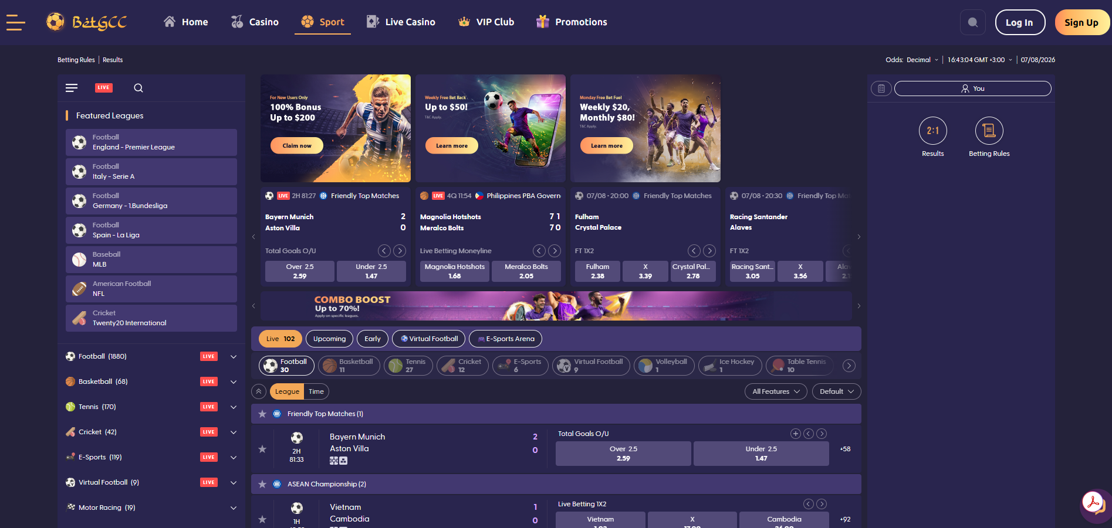Open statistics icon under Aston Villa
1112x528 pixels.
coord(343,461)
